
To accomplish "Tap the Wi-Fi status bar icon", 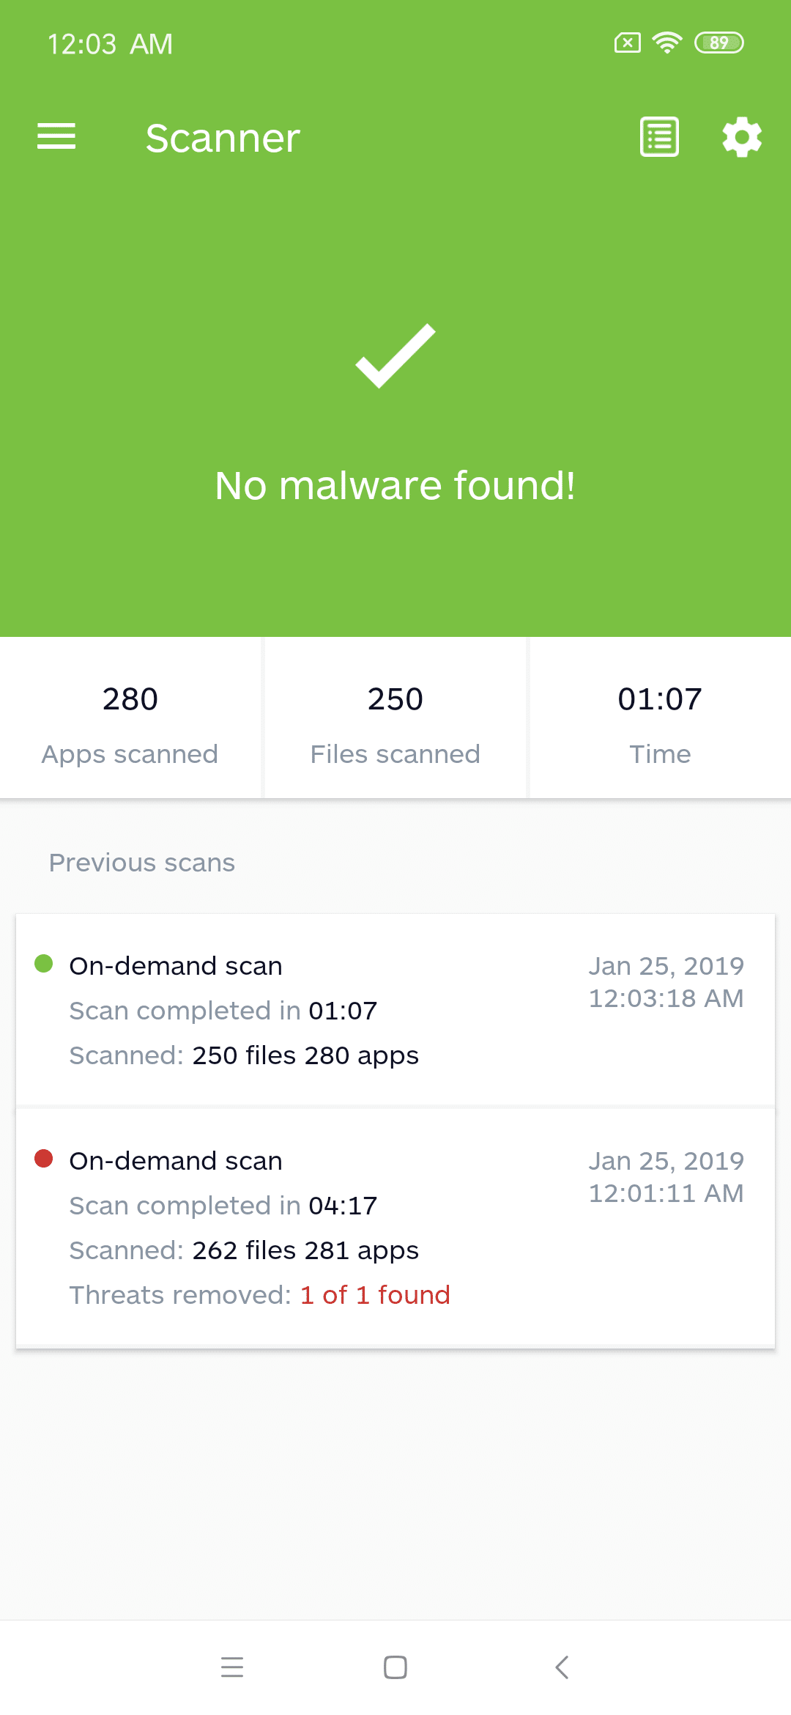I will pyautogui.click(x=667, y=43).
